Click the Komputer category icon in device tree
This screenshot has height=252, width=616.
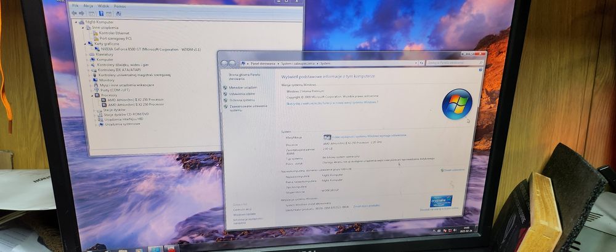click(x=93, y=60)
